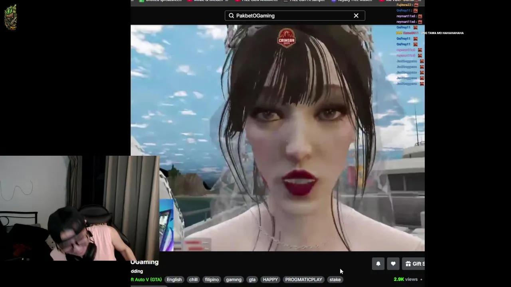Image resolution: width=511 pixels, height=287 pixels.
Task: Select the PROGMATICPLAY tag
Action: coord(303,279)
